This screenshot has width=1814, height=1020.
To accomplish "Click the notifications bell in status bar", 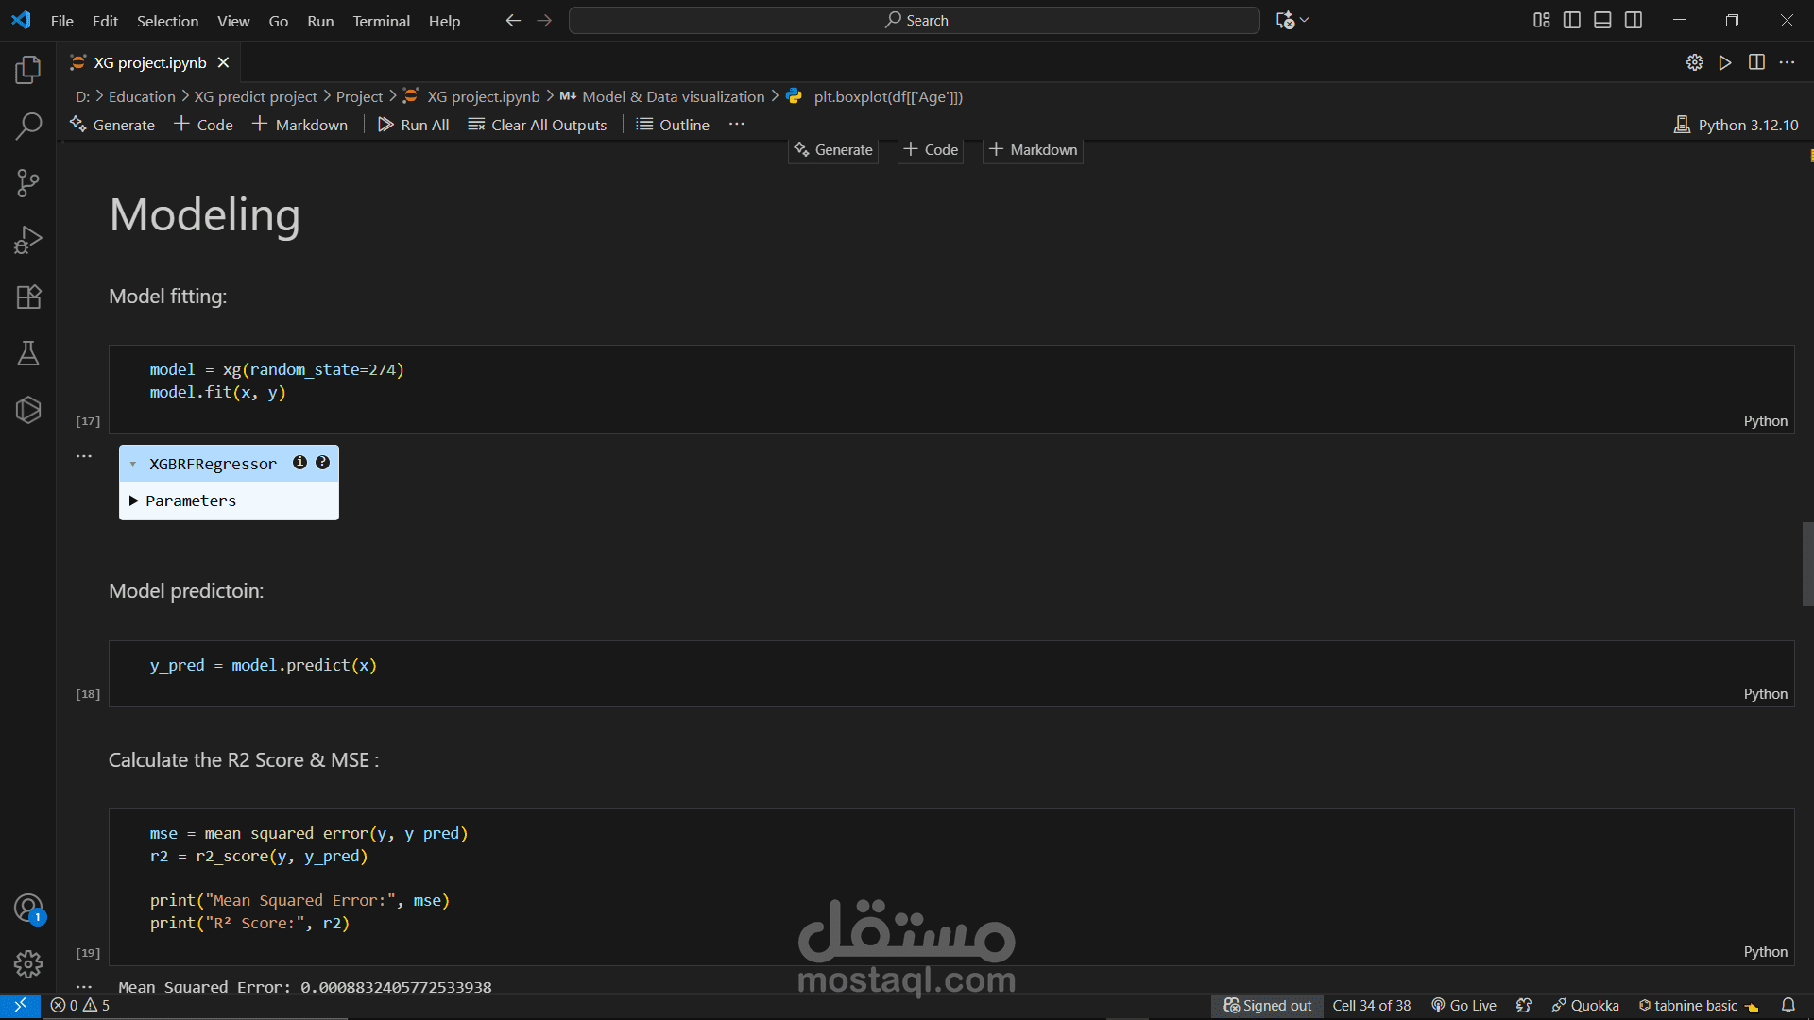I will coord(1788,1005).
